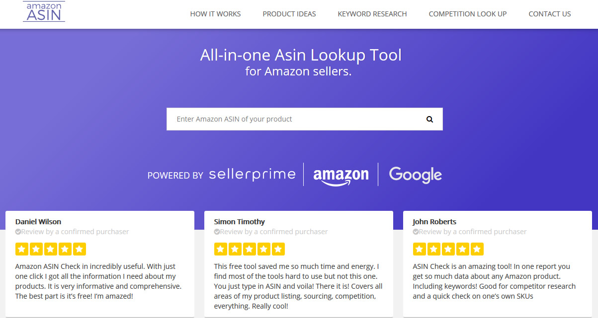This screenshot has height=318, width=598.
Task: Click the Amazon logo in powered-by row
Action: coord(341,177)
